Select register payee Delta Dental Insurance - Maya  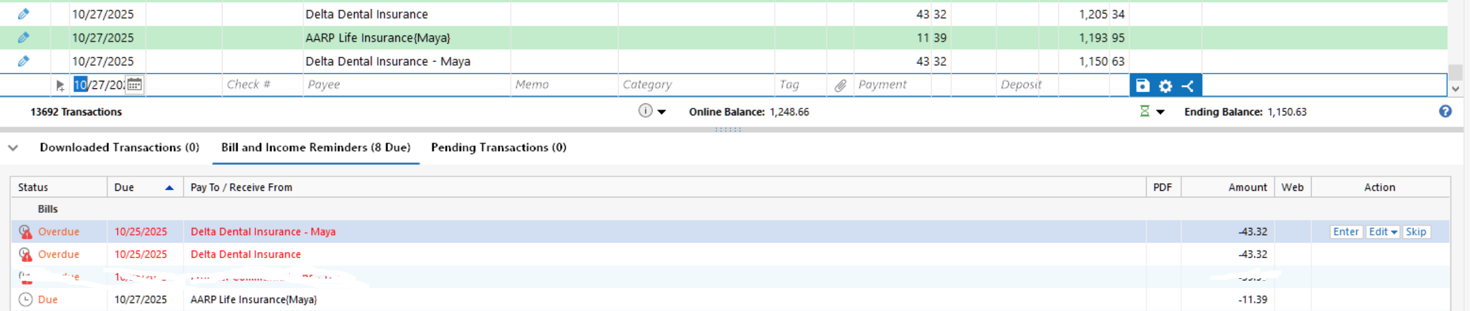point(388,61)
